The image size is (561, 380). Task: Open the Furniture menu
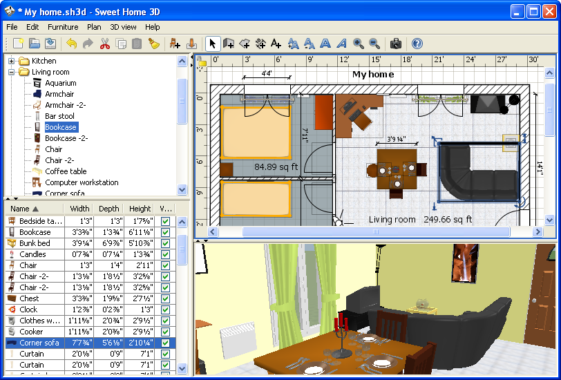[63, 27]
